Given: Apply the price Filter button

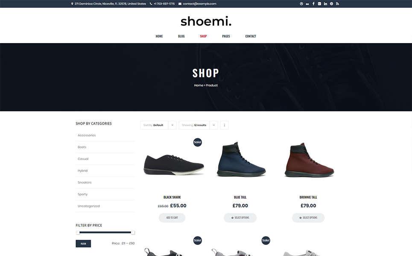Looking at the screenshot, I should tap(83, 244).
